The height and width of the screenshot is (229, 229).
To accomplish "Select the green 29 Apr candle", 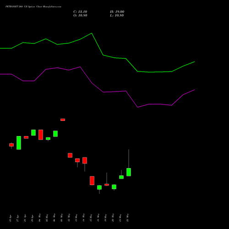I will [33, 132].
